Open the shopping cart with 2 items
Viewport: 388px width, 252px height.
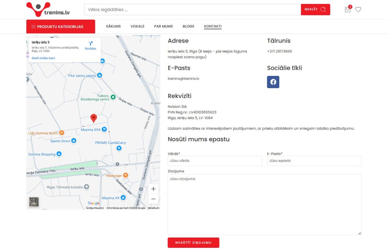tap(347, 9)
